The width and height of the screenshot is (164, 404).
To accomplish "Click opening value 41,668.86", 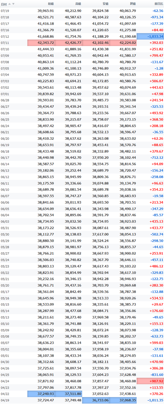I will (x=46, y=36).
